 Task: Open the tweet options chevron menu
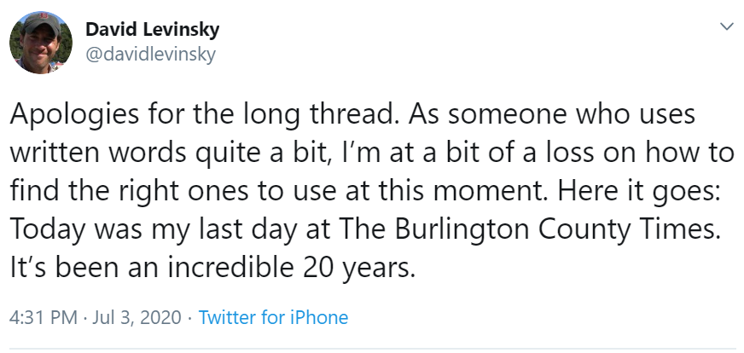pos(727,27)
